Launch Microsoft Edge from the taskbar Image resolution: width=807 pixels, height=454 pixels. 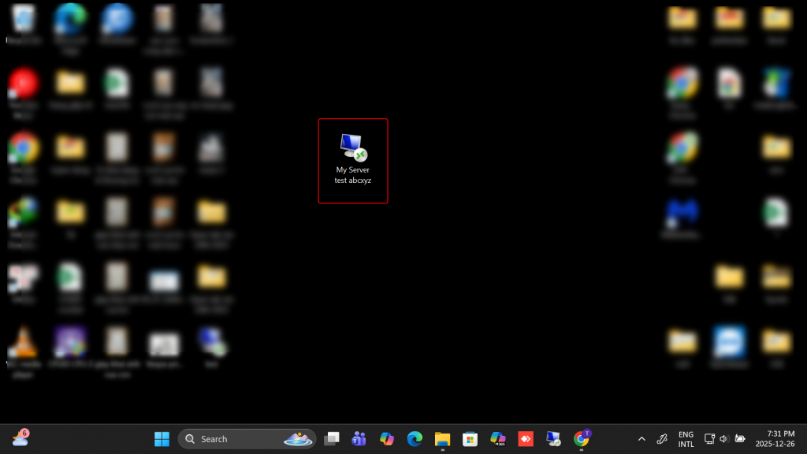coord(415,439)
